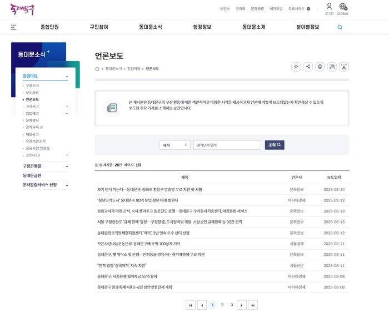Print the page using printer icon

click(x=320, y=67)
